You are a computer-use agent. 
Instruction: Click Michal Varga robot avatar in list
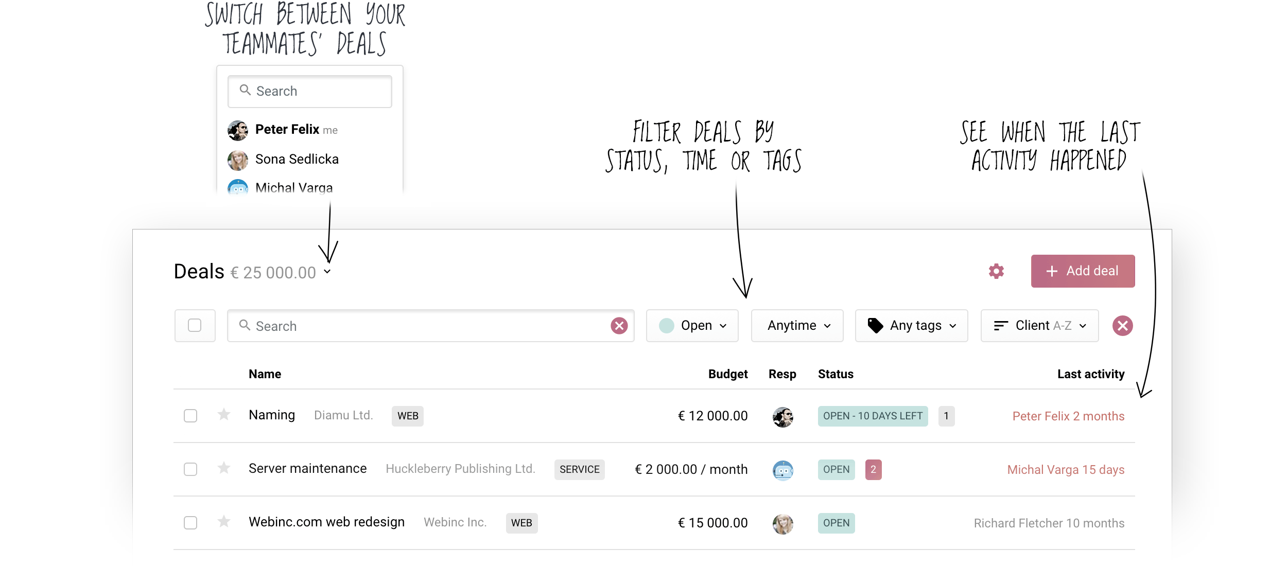pos(238,187)
